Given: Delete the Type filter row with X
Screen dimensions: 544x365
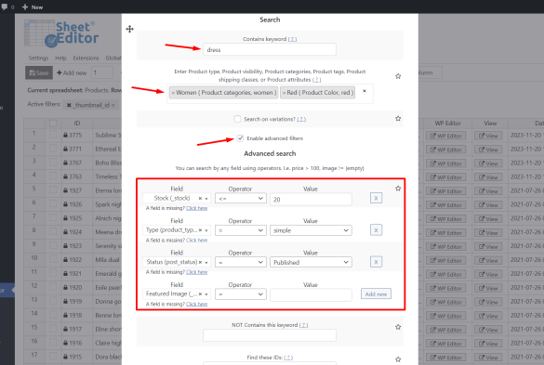Looking at the screenshot, I should (x=376, y=230).
